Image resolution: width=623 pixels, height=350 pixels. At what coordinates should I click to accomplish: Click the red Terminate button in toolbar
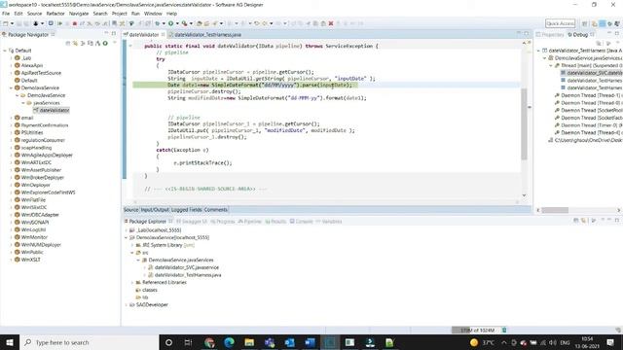[74, 23]
